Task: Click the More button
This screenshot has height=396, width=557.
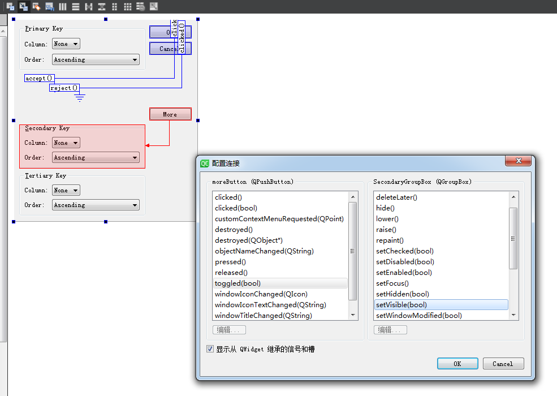Action: 170,114
